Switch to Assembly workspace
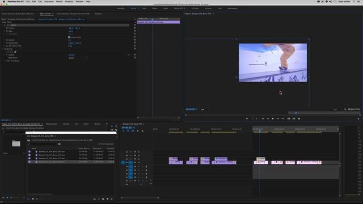The image size is (363, 204). [121, 8]
